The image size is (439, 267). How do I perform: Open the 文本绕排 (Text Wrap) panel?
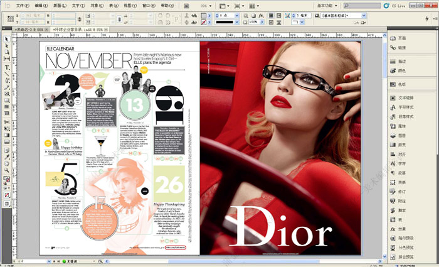[402, 98]
